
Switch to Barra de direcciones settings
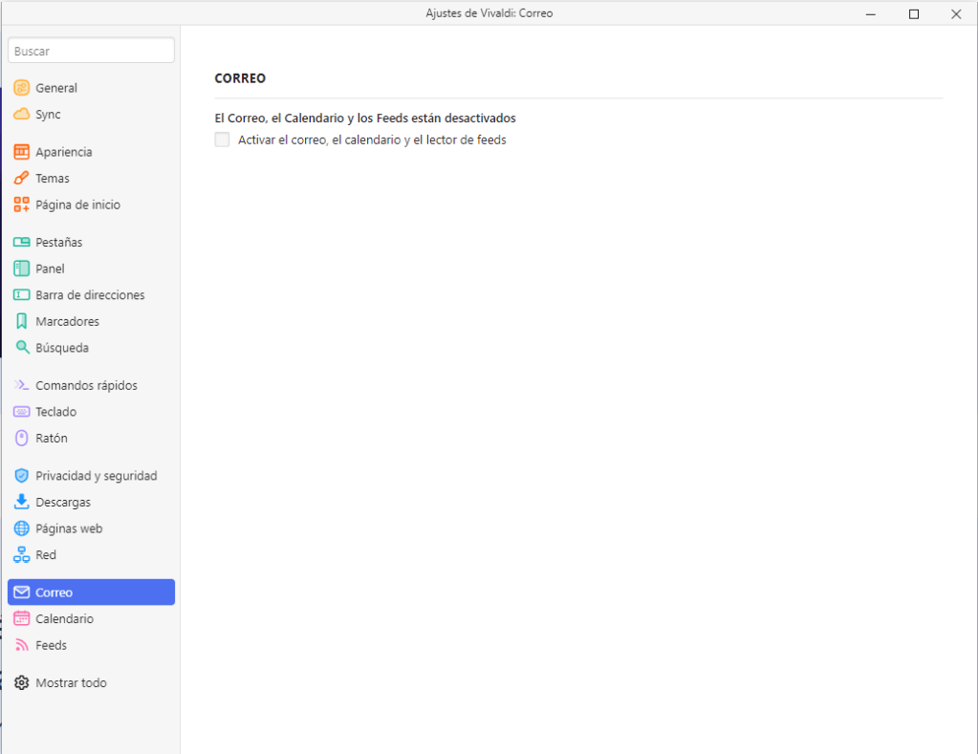coord(90,295)
